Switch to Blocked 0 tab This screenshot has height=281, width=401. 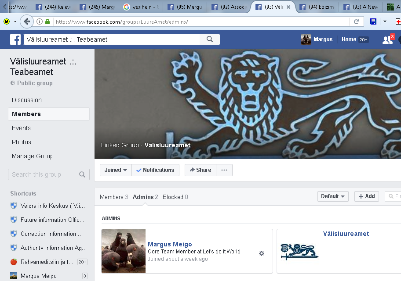175,197
